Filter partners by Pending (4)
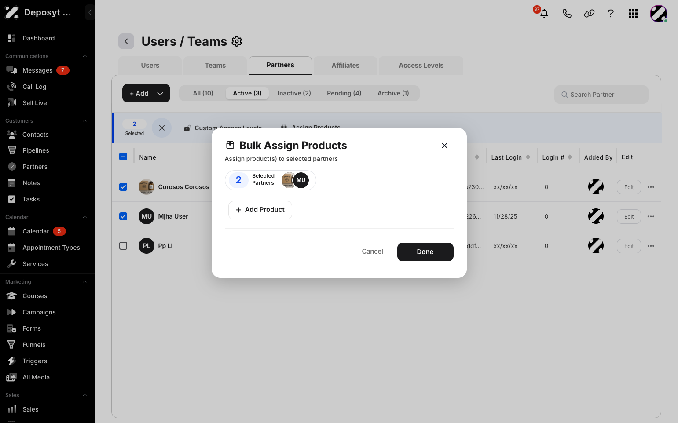678x423 pixels. pyautogui.click(x=344, y=93)
